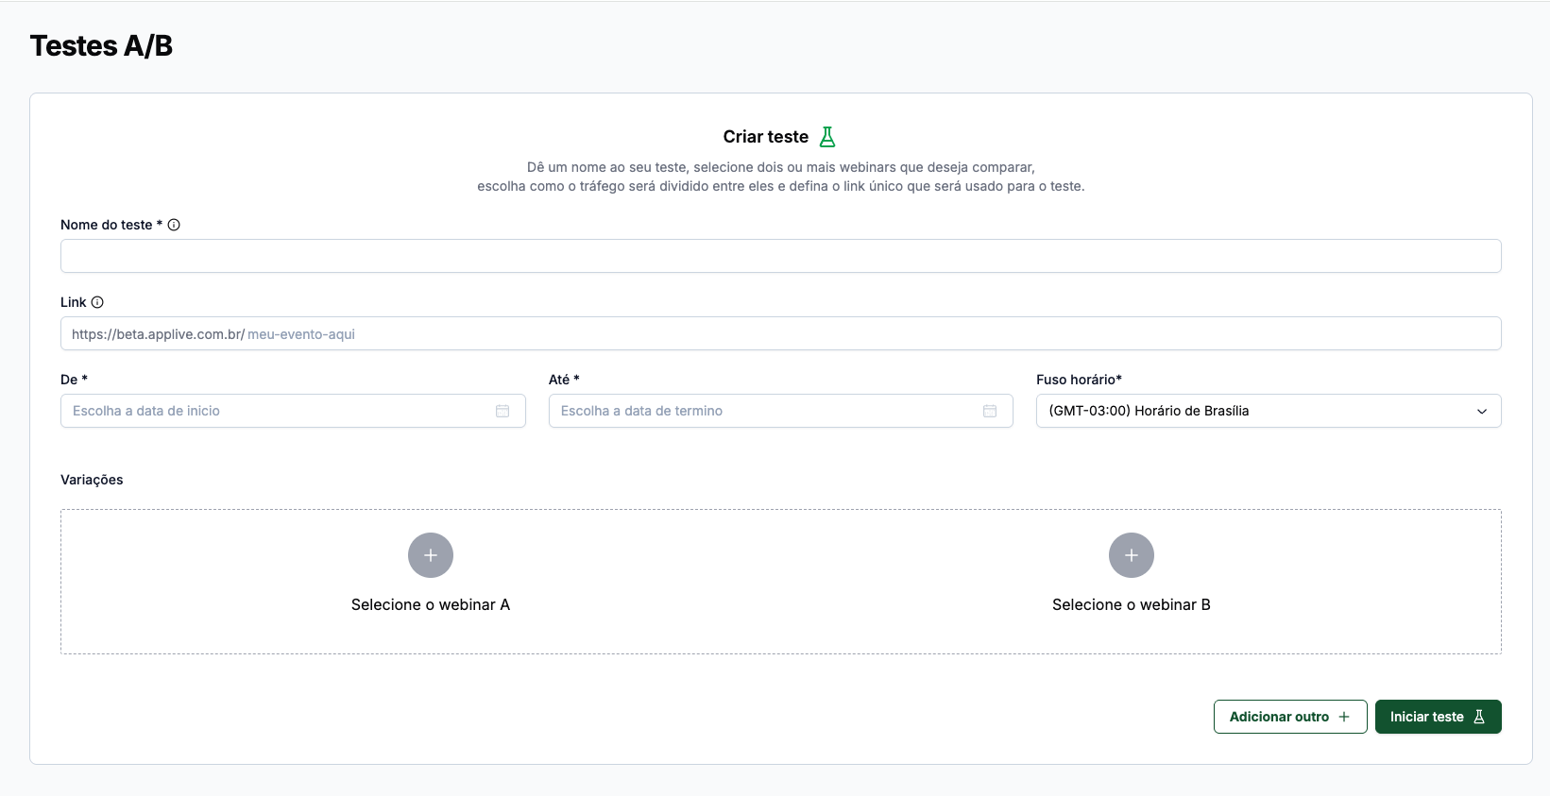This screenshot has height=796, width=1550.
Task: Click the plus icon in Adicionar outro button
Action: (x=1344, y=717)
